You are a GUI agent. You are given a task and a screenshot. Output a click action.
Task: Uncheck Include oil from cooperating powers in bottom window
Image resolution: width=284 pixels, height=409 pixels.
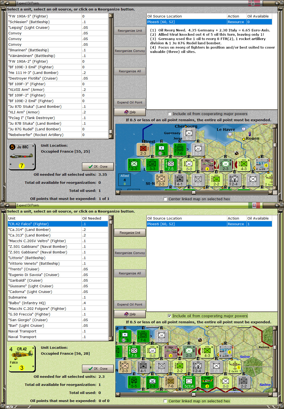169,316
